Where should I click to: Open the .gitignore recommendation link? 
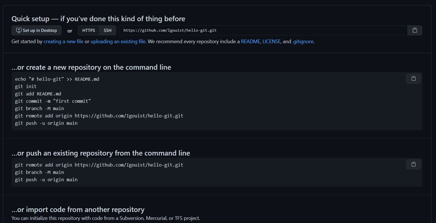point(303,41)
